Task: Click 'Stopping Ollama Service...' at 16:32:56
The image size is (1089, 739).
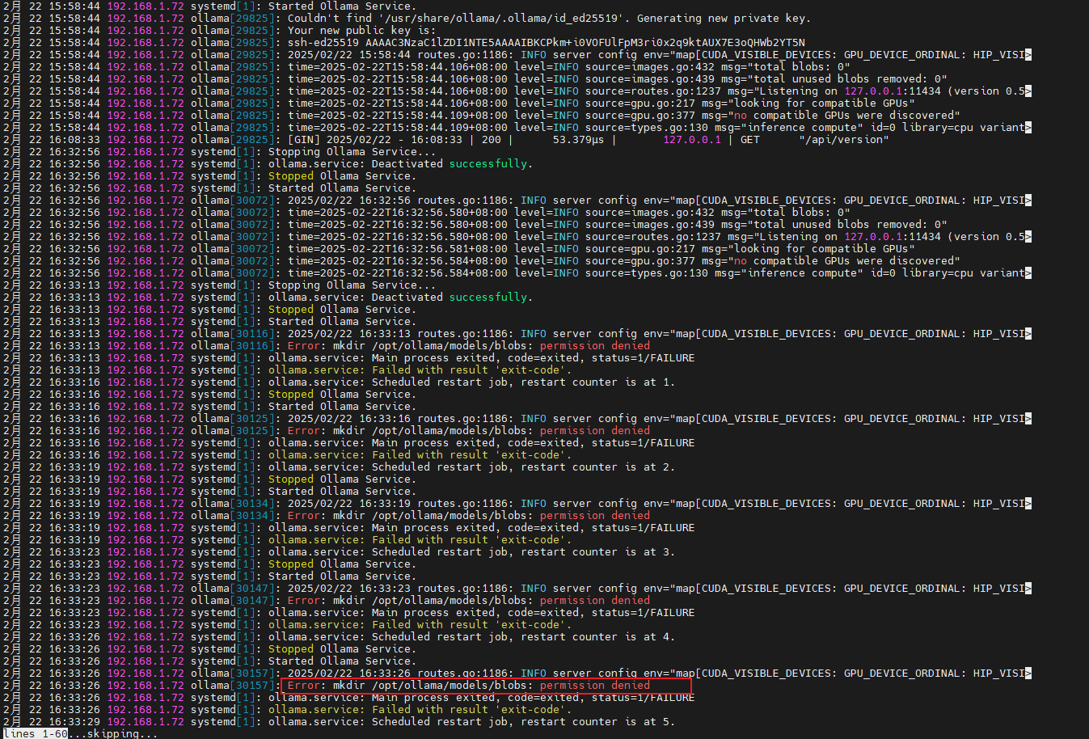Action: click(x=352, y=151)
